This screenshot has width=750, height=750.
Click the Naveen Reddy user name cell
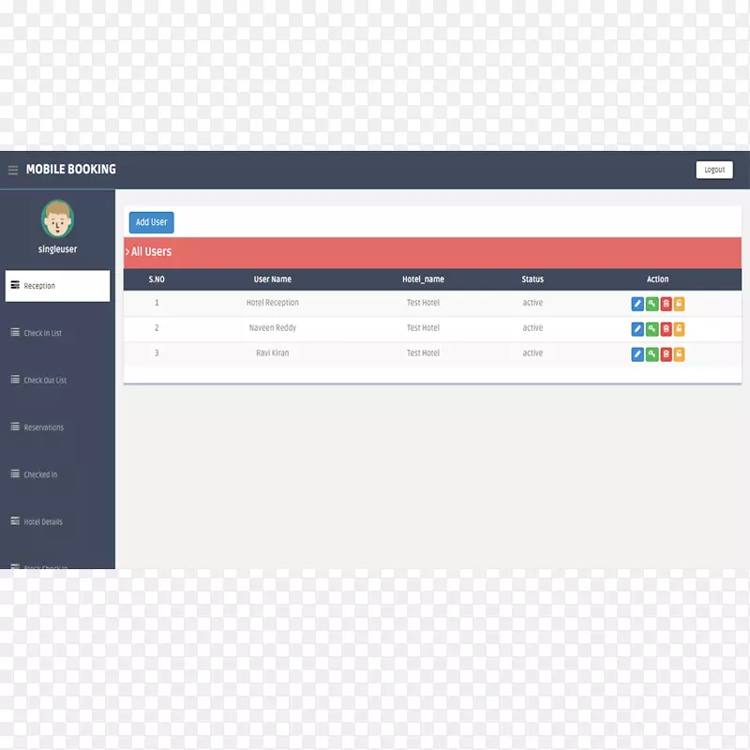(x=272, y=328)
